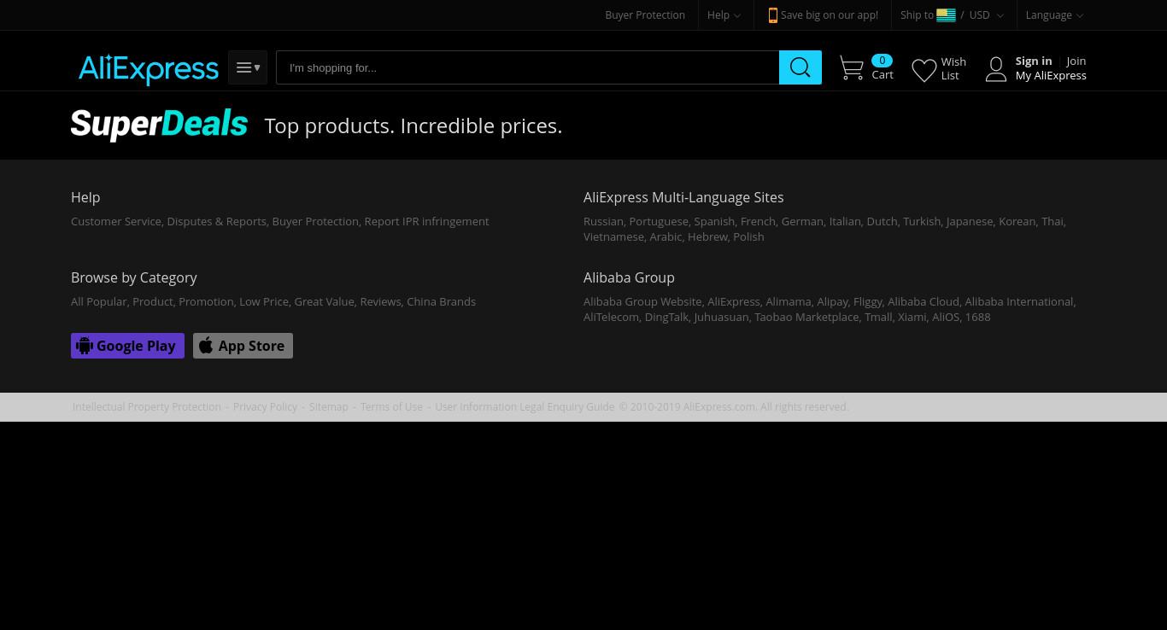
Task: Open the USD currency dropdown
Action: (x=986, y=15)
